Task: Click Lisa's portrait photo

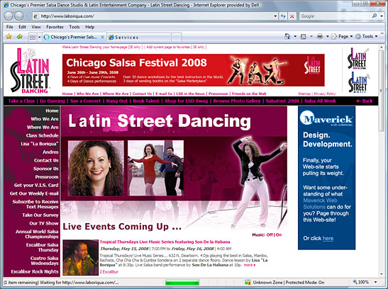Action: 96,169
